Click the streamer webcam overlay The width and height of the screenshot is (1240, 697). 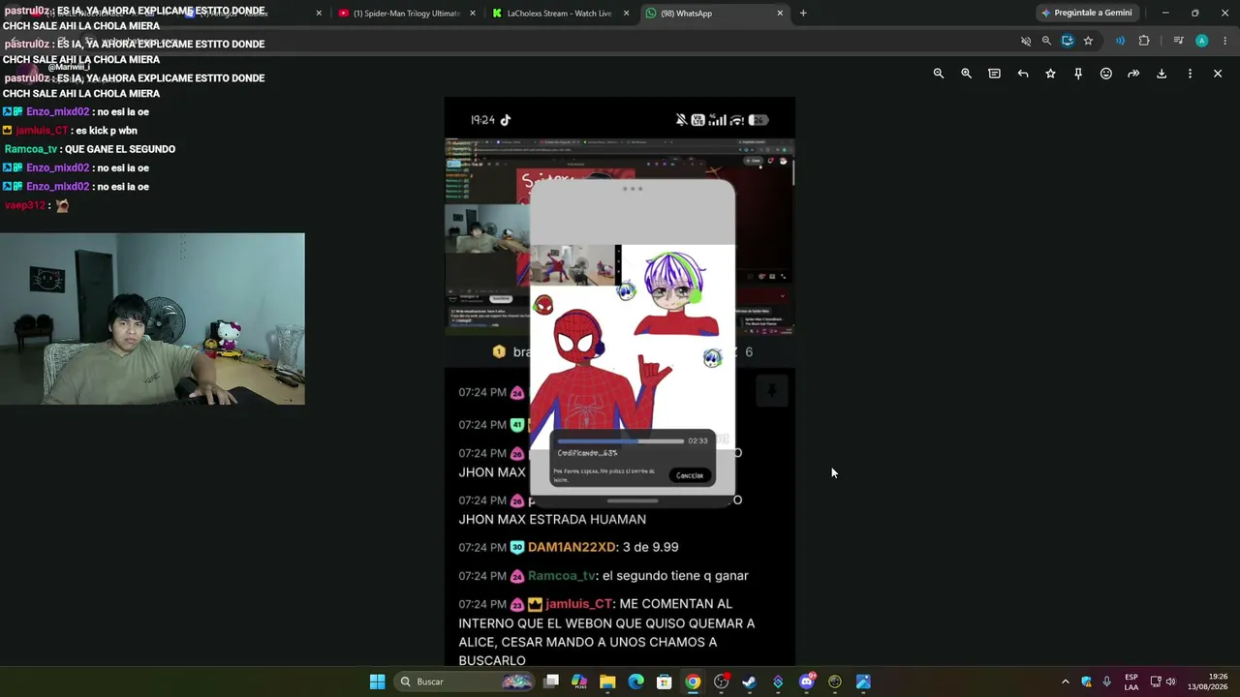pyautogui.click(x=152, y=318)
